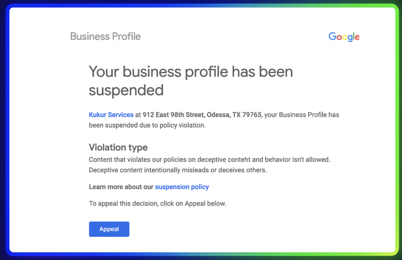Select the Business Profile header text

tap(105, 36)
